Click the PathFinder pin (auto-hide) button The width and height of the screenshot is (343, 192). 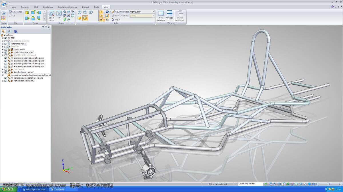tap(46, 27)
